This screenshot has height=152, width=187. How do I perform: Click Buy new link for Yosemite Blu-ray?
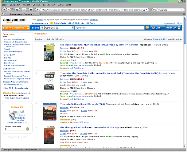pos(64,108)
